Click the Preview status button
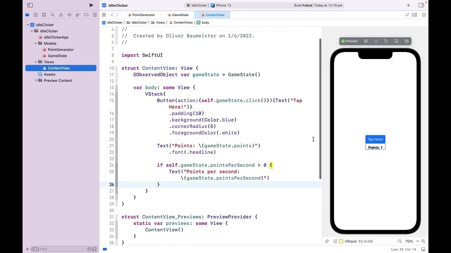451x253 pixels. click(350, 41)
